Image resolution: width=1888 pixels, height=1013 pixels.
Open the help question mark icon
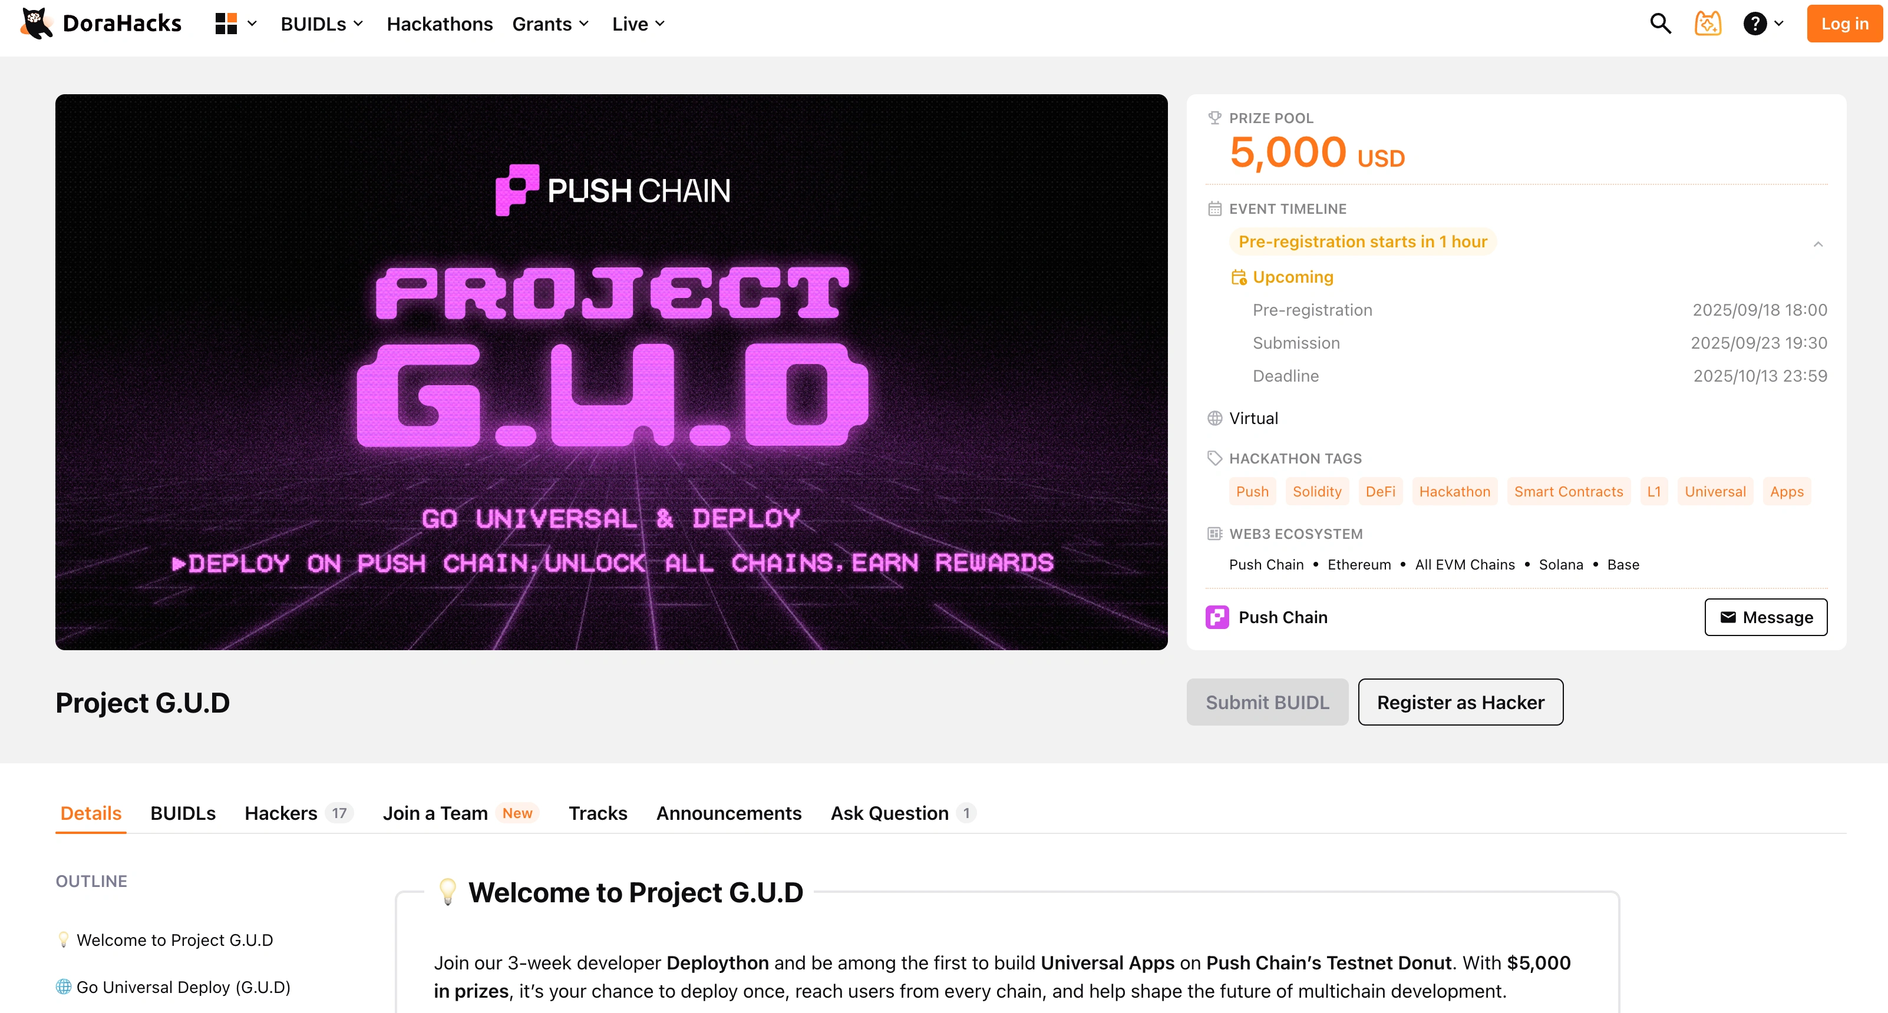(x=1755, y=23)
